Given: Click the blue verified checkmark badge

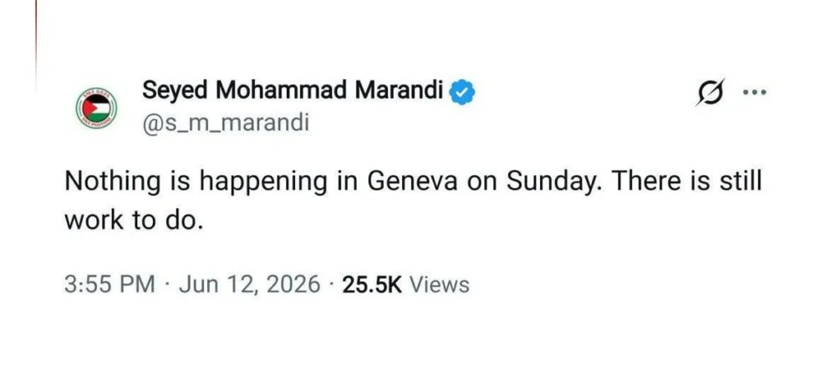Looking at the screenshot, I should pyautogui.click(x=462, y=93).
